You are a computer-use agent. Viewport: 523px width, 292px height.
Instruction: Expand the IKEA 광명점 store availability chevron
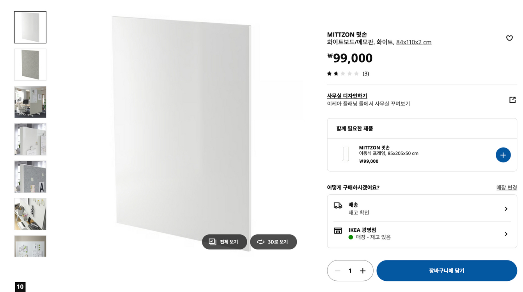[x=506, y=234]
